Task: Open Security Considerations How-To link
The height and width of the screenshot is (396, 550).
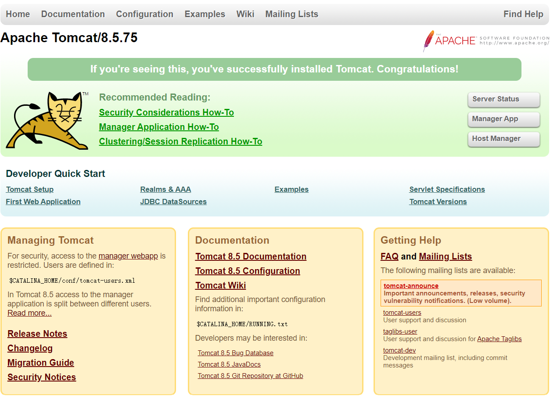Action: [166, 112]
